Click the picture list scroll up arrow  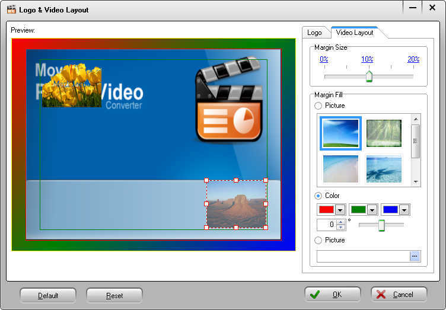[x=416, y=119]
